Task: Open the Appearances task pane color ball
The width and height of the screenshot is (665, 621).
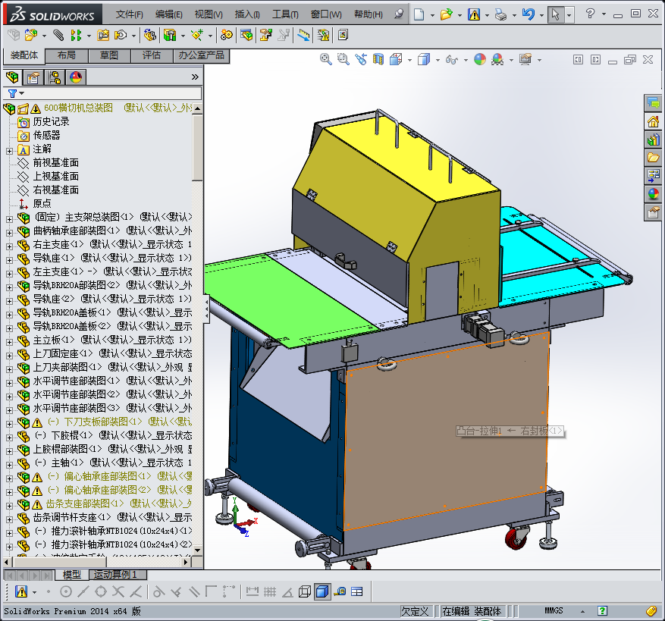Action: coord(653,194)
